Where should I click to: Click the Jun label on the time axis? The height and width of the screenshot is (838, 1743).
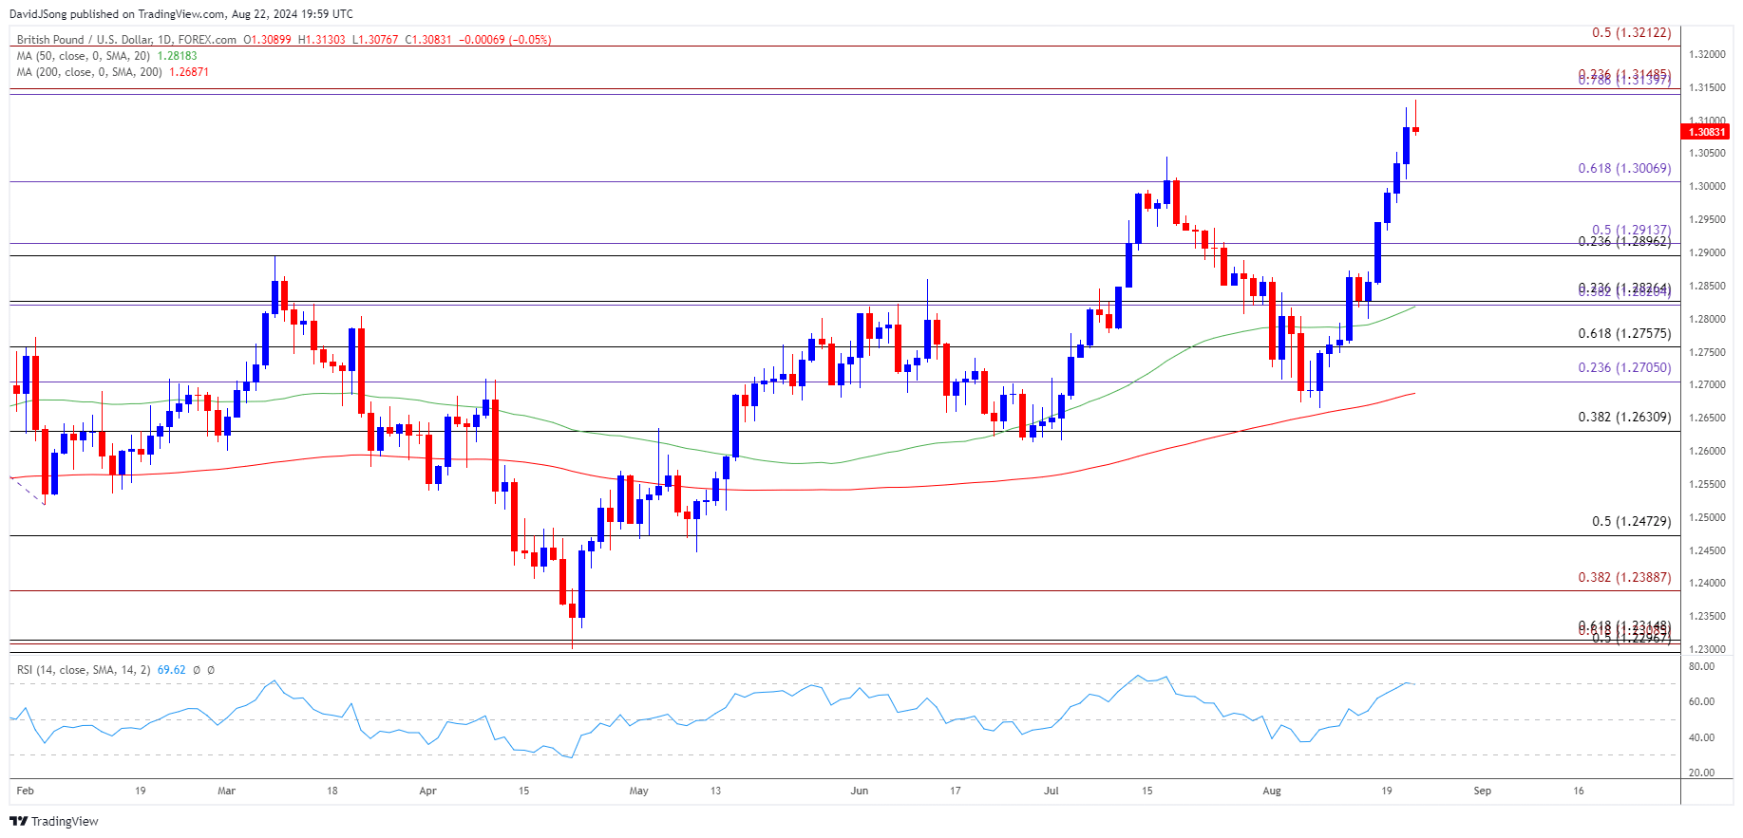pyautogui.click(x=860, y=791)
